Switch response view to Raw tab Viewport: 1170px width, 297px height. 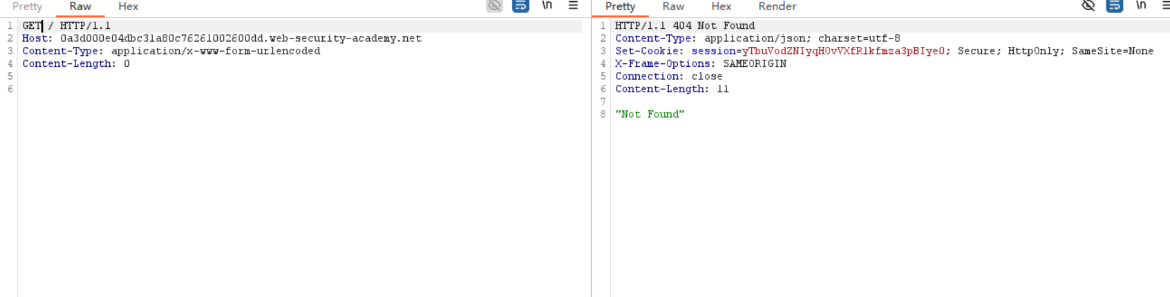[673, 7]
